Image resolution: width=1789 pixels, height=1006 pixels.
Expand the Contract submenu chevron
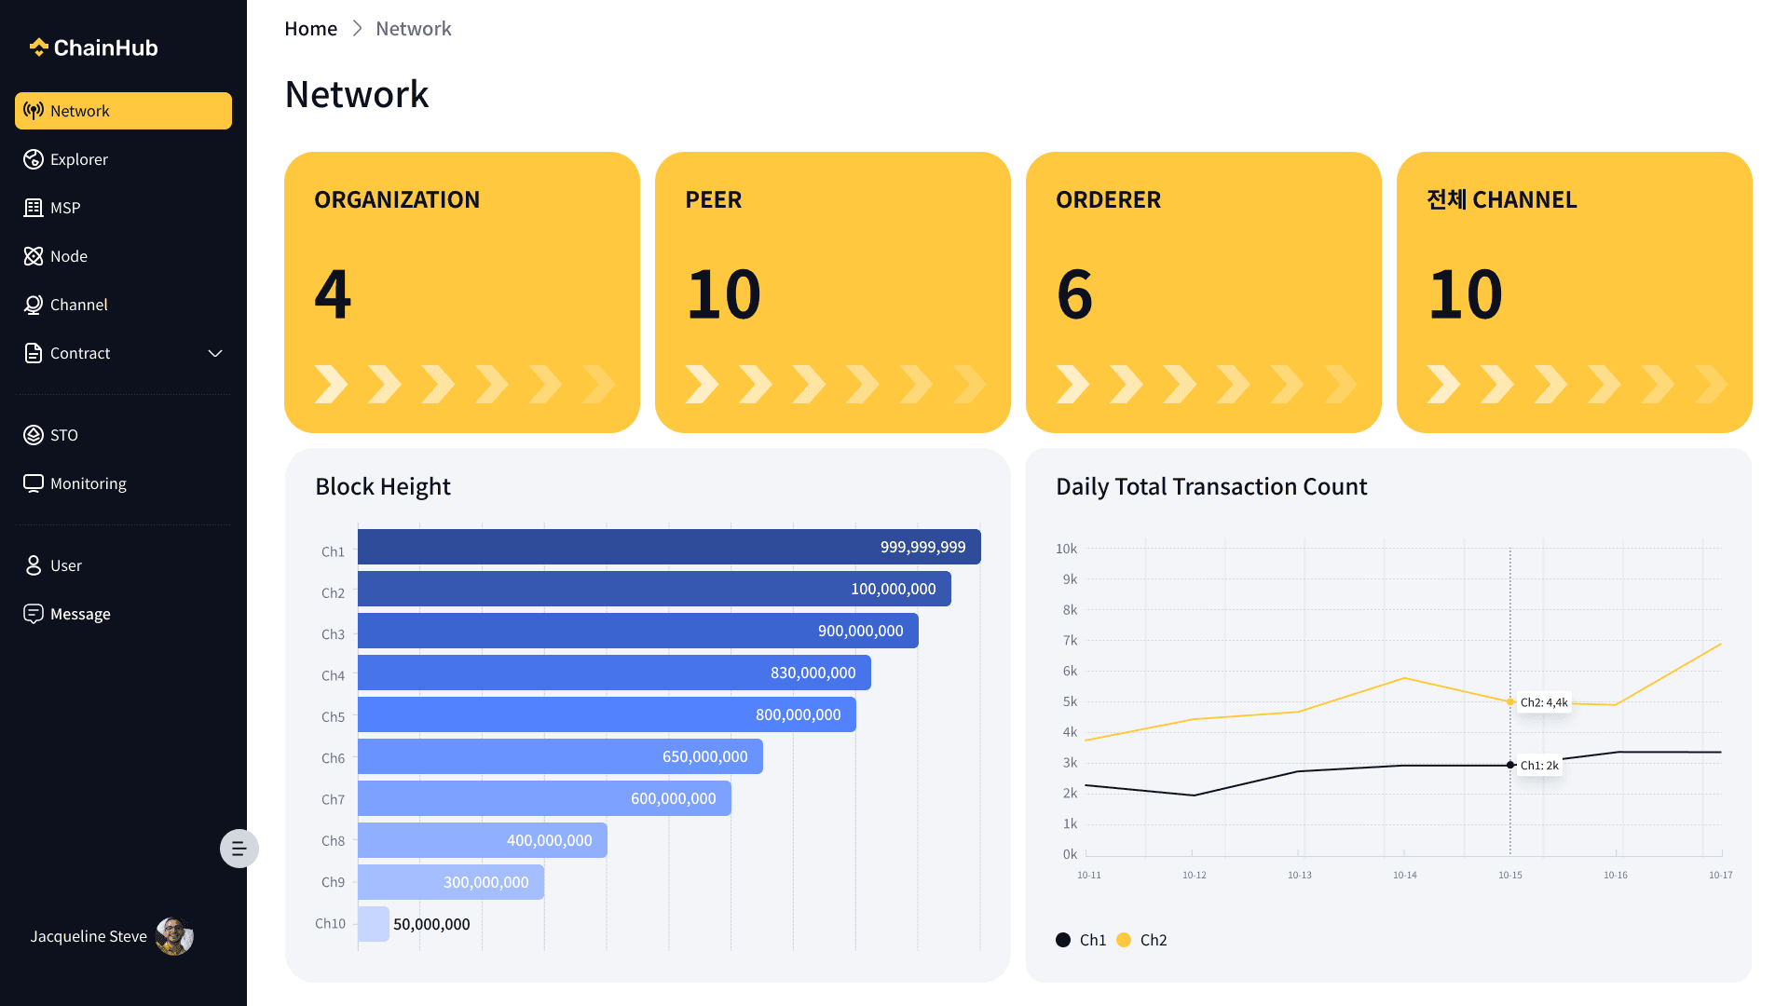[x=215, y=353]
